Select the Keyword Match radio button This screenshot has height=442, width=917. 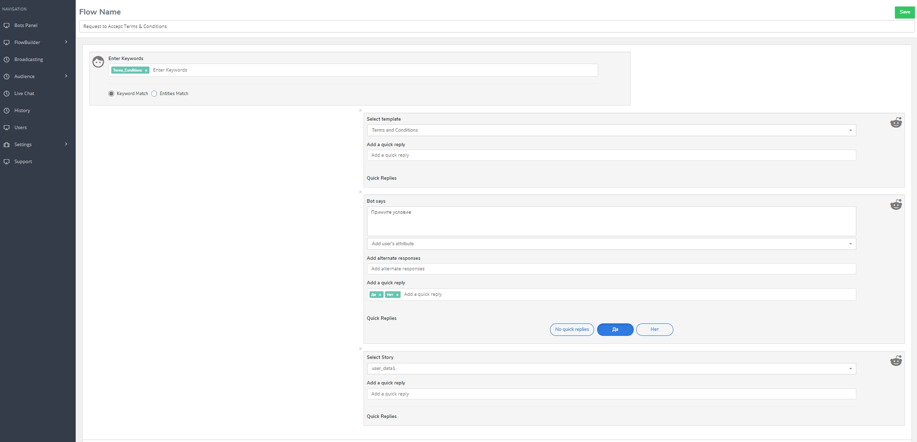(x=111, y=94)
